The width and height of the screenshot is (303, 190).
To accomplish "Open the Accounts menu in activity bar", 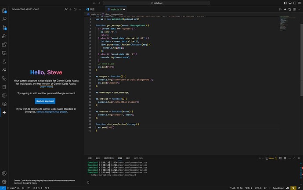I will point(4,173).
